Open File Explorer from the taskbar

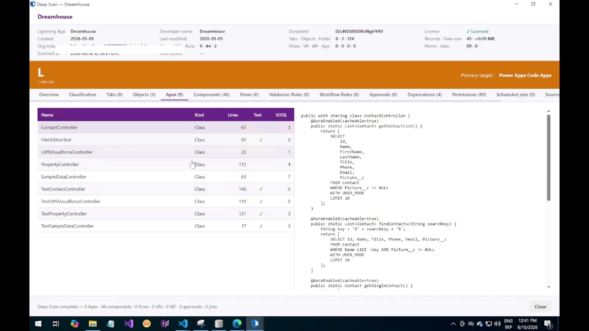(x=93, y=324)
